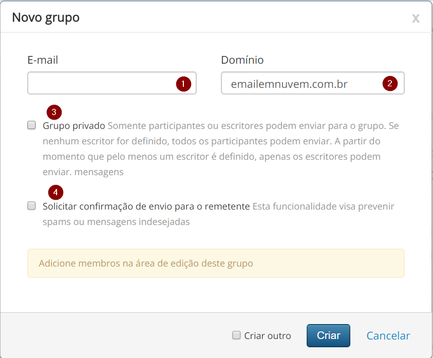
Task: Click the Novo grupo dialog title
Action: coord(46,17)
